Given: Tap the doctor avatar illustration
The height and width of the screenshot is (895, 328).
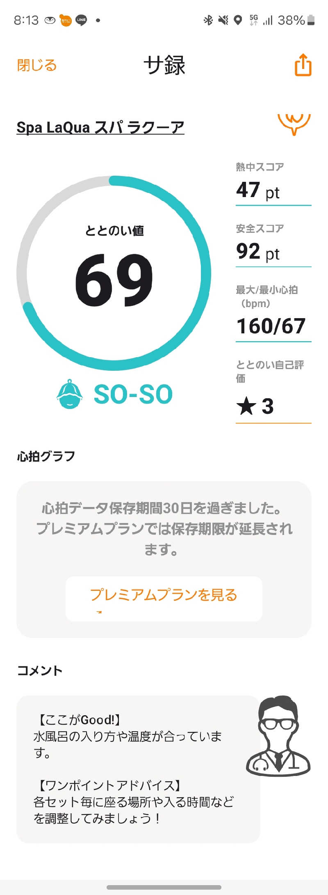Looking at the screenshot, I should point(279,736).
